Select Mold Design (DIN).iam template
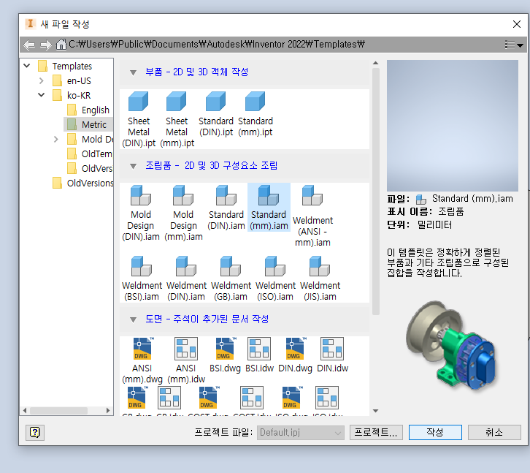 tap(141, 213)
